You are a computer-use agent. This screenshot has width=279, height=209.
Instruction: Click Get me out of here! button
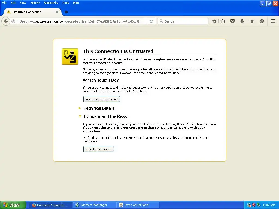click(102, 99)
